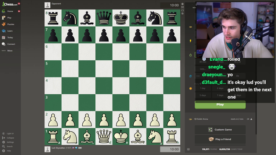Select the Bullet time control icon
This screenshot has width=276, height=155.
191,27
